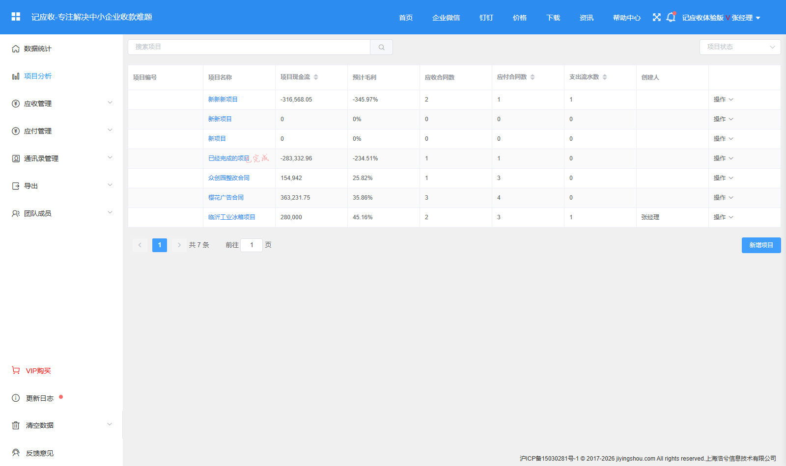Image resolution: width=786 pixels, height=466 pixels.
Task: Click the 应付管理 yen icon
Action: point(16,131)
